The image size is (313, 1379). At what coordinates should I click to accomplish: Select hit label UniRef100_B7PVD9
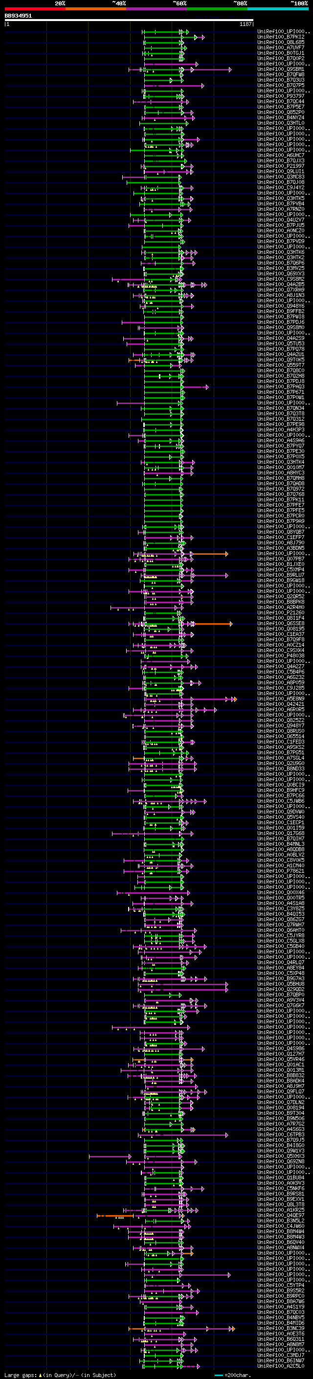coord(281,242)
